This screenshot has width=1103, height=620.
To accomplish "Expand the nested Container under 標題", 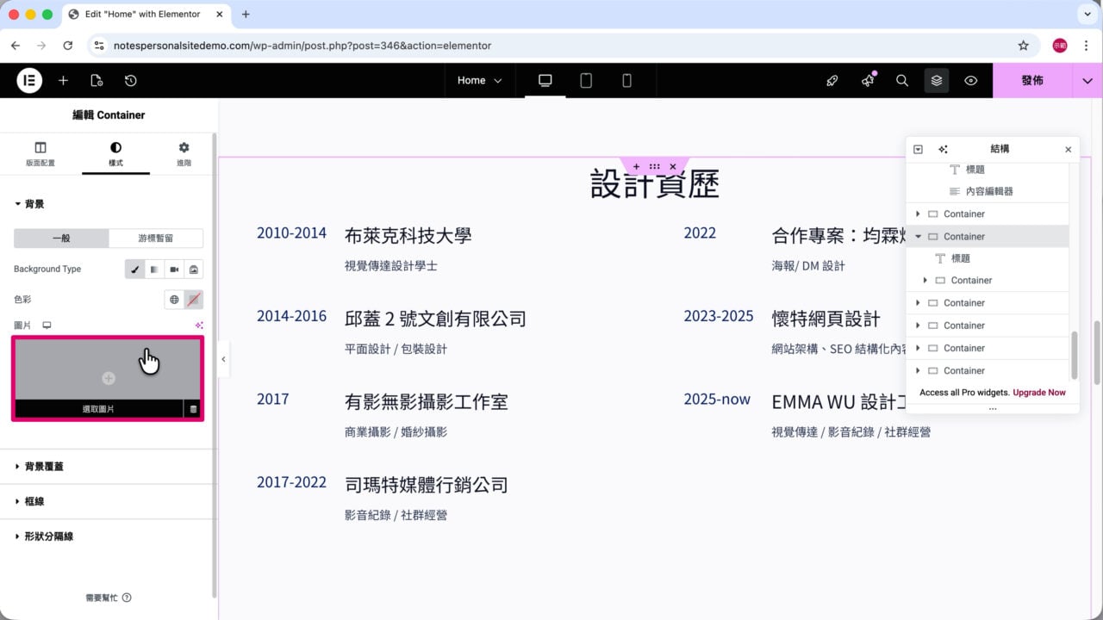I will click(x=925, y=280).
